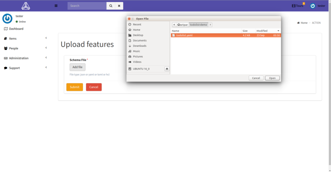Expand the Support menu chevron
The height and width of the screenshot is (172, 331).
pyautogui.click(x=46, y=67)
